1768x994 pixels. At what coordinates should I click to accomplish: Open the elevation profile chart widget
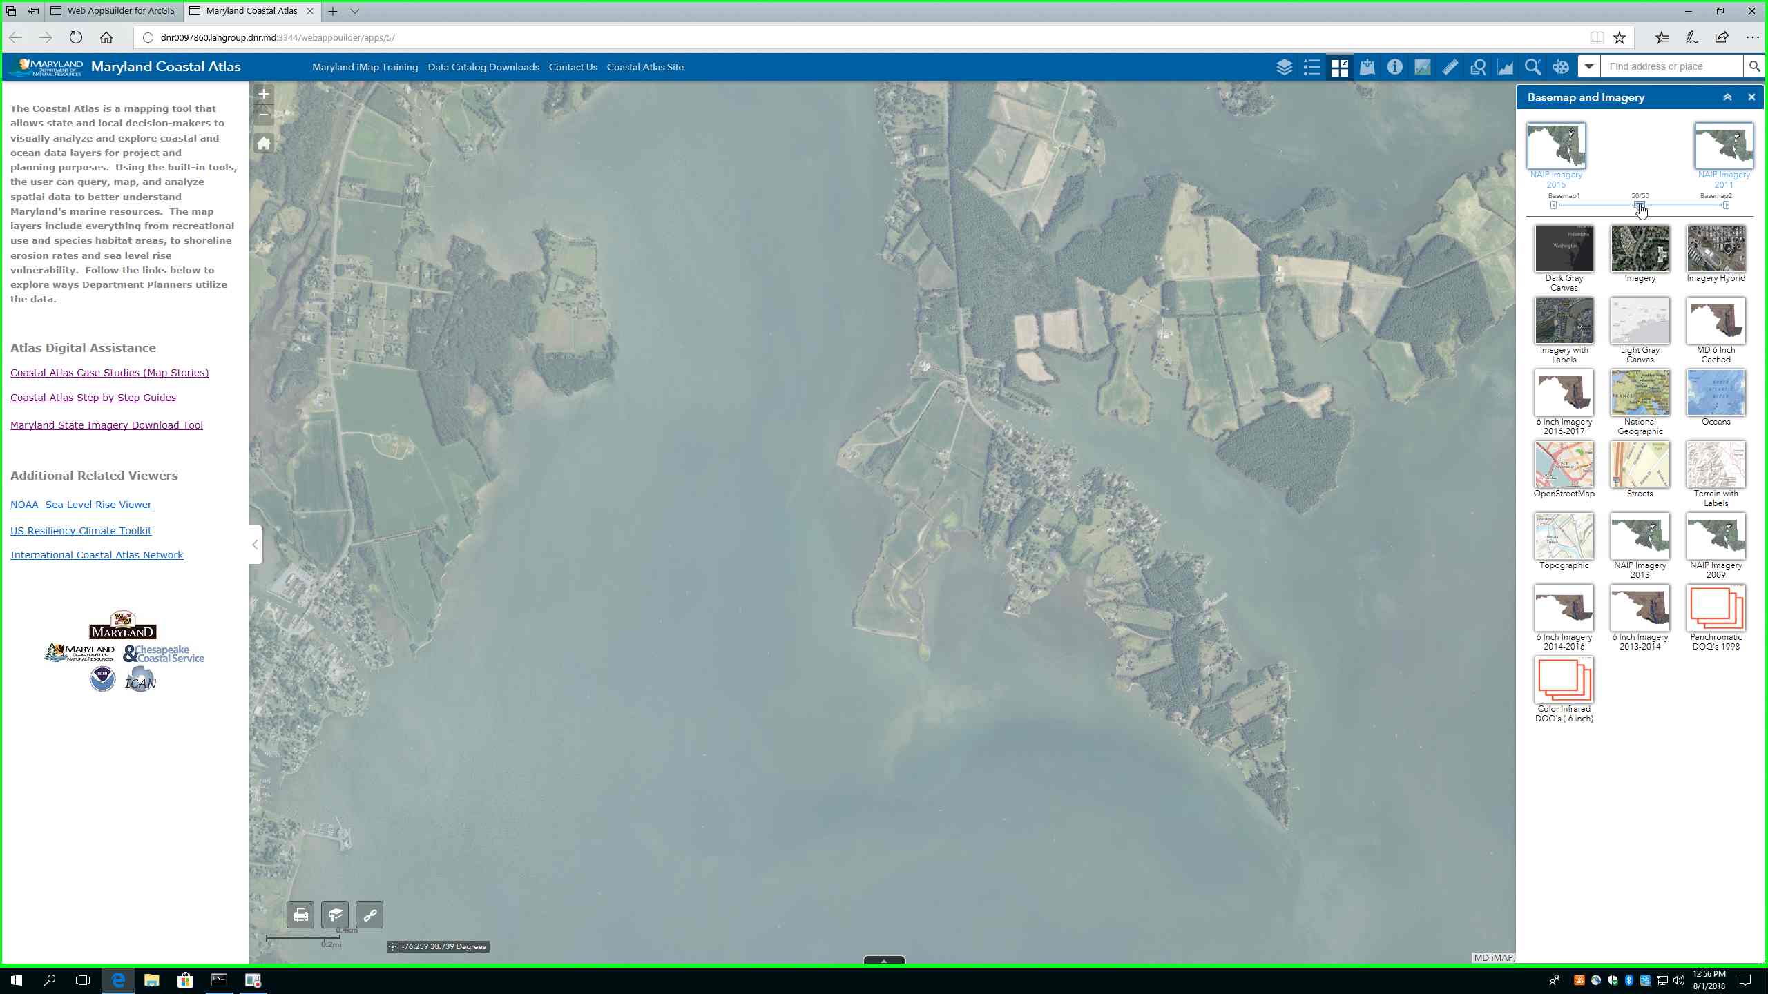[1505, 67]
